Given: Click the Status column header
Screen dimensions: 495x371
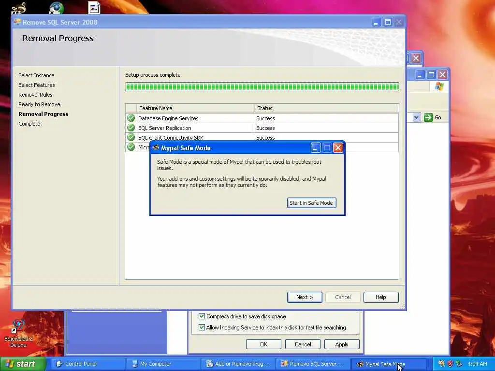Looking at the screenshot, I should [326, 108].
